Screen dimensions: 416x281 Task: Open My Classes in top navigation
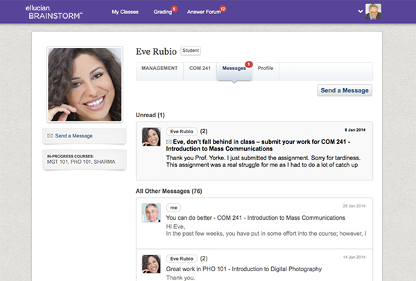[x=125, y=12]
